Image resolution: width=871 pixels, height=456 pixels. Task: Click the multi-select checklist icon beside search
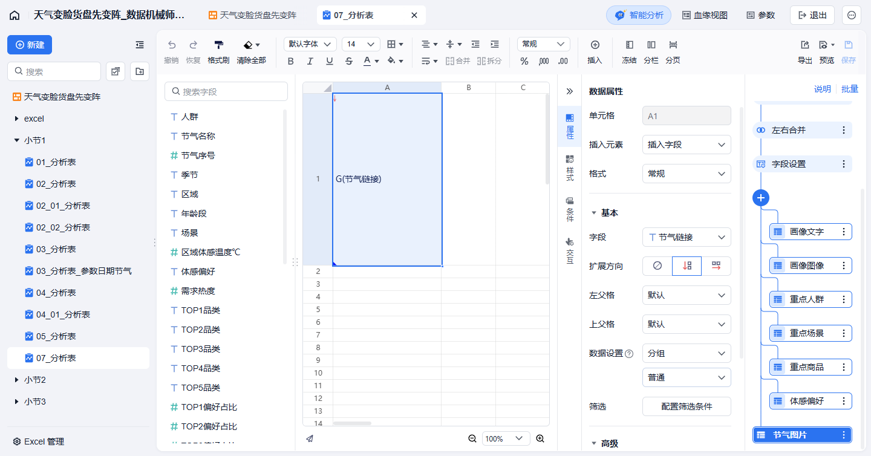(115, 71)
